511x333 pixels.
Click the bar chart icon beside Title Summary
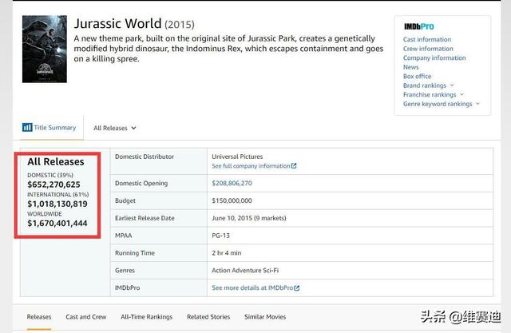(x=27, y=128)
